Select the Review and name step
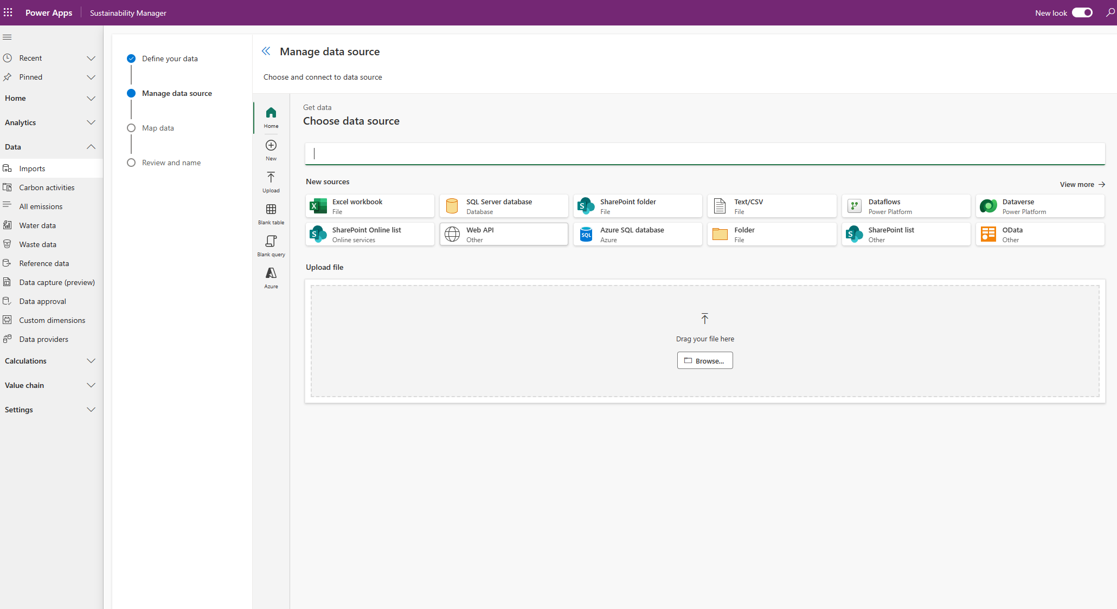1117x609 pixels. click(x=164, y=163)
